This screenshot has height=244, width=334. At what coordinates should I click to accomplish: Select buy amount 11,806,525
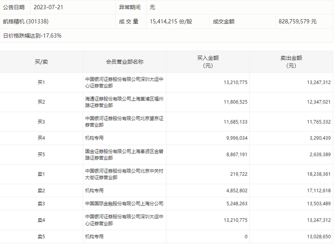coord(236,102)
